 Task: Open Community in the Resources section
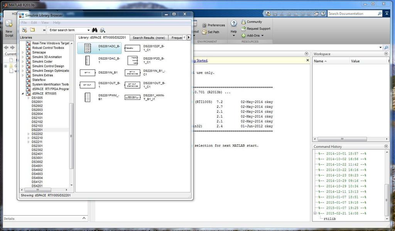click(252, 22)
